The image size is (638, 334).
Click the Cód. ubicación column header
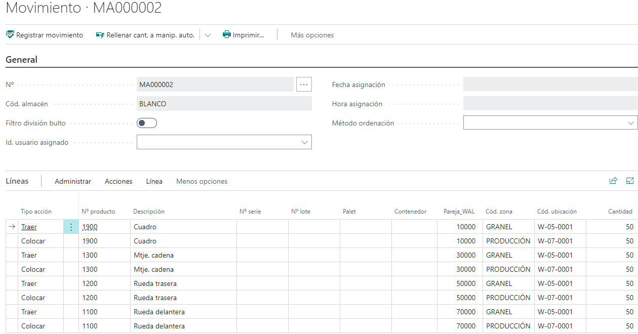click(x=557, y=212)
